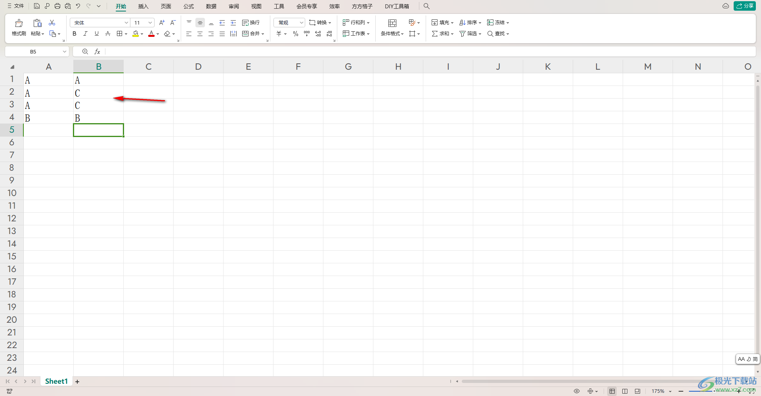Image resolution: width=761 pixels, height=396 pixels.
Task: Click the Save icon in quick access toolbar
Action: tap(36, 6)
